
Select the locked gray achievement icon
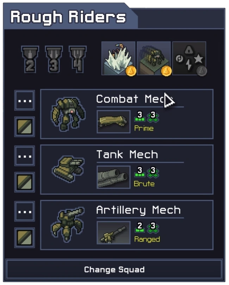189,58
